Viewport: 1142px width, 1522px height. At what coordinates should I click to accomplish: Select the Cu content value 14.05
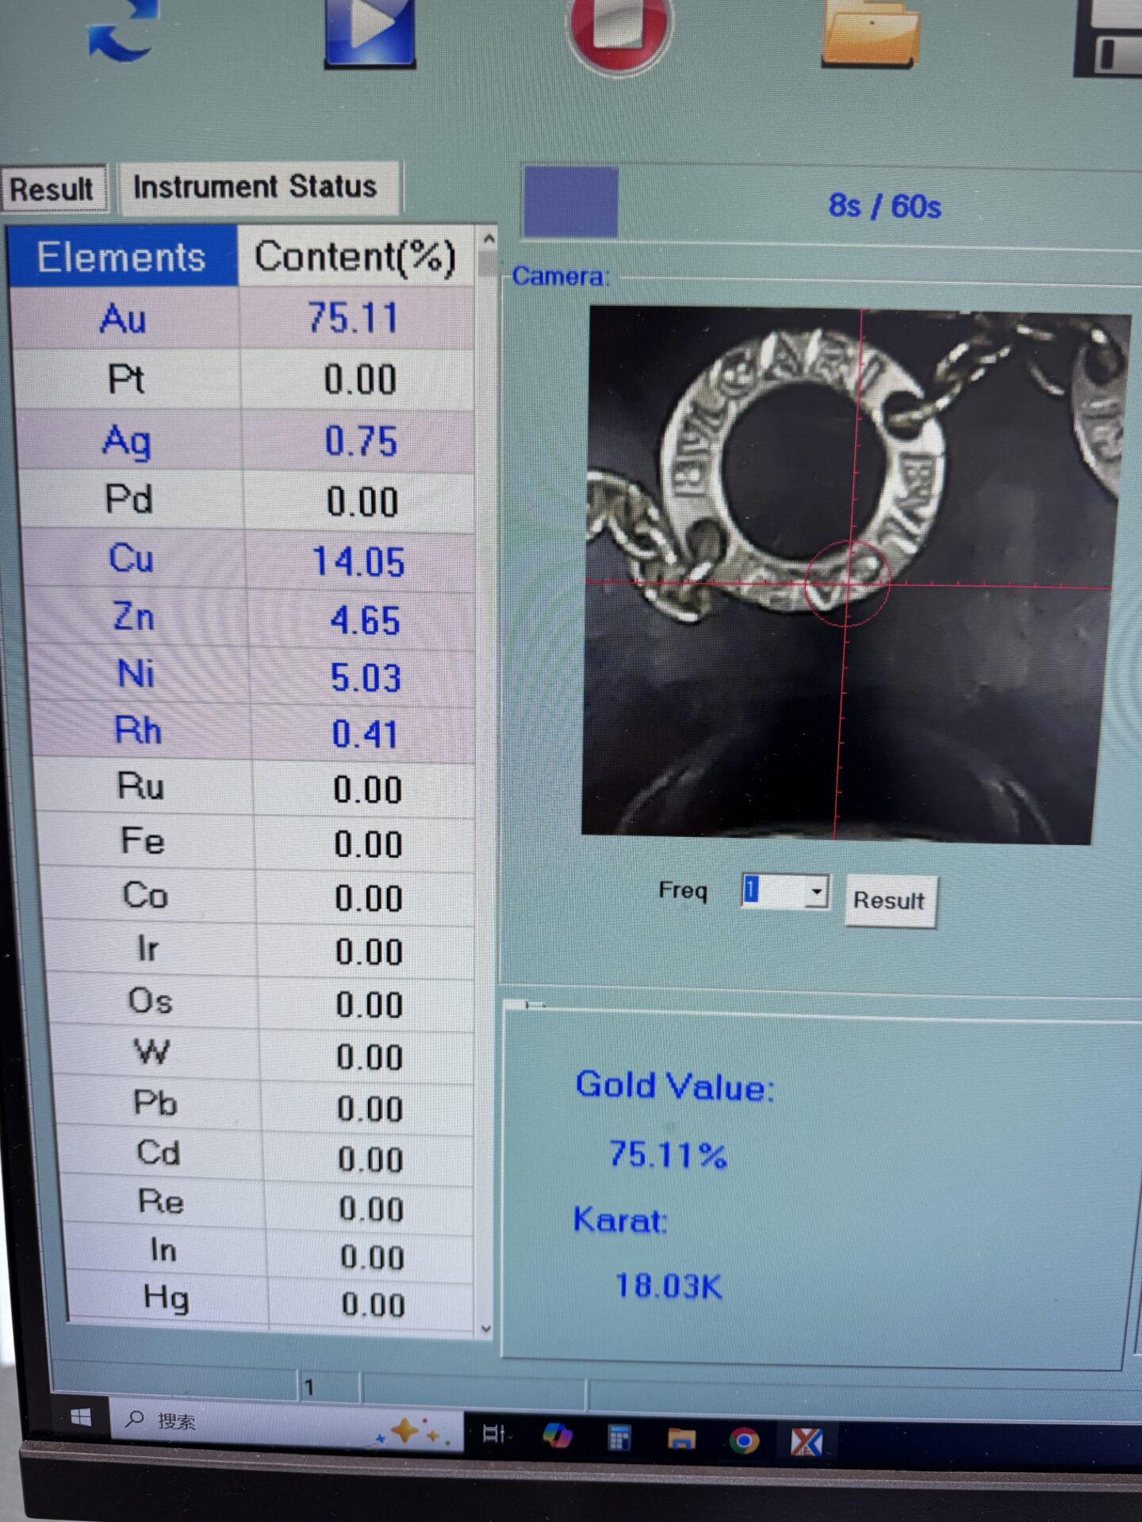click(358, 561)
